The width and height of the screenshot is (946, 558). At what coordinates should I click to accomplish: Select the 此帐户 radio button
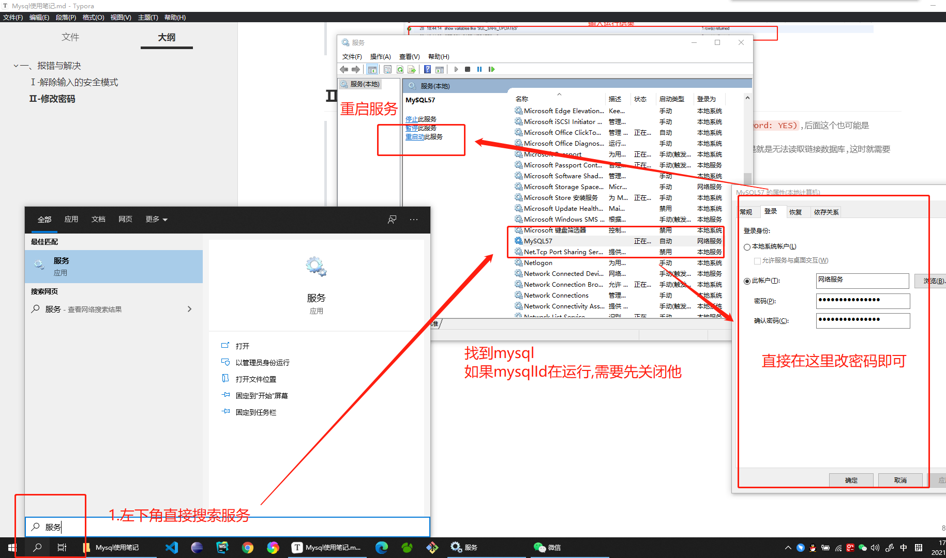[x=747, y=281]
